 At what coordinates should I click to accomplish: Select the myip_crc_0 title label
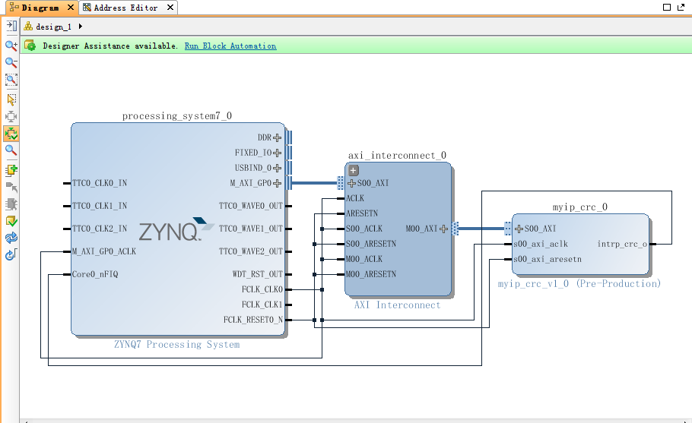pos(580,207)
